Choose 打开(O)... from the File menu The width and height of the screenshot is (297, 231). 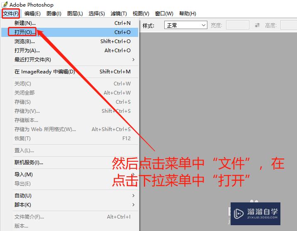click(70, 32)
